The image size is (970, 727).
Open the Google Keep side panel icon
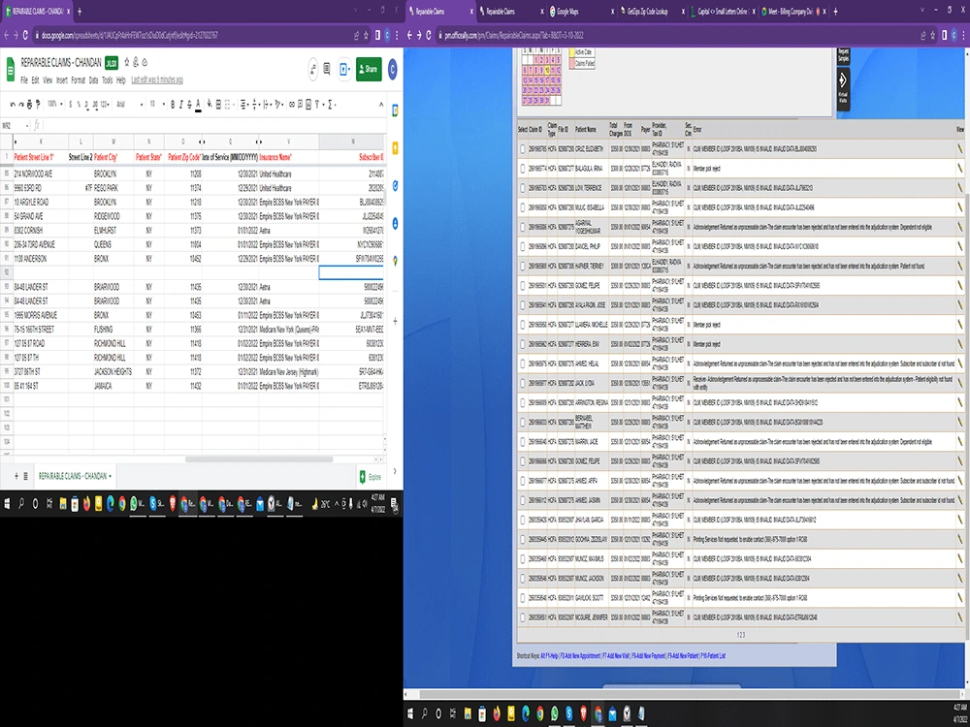pyautogui.click(x=395, y=148)
